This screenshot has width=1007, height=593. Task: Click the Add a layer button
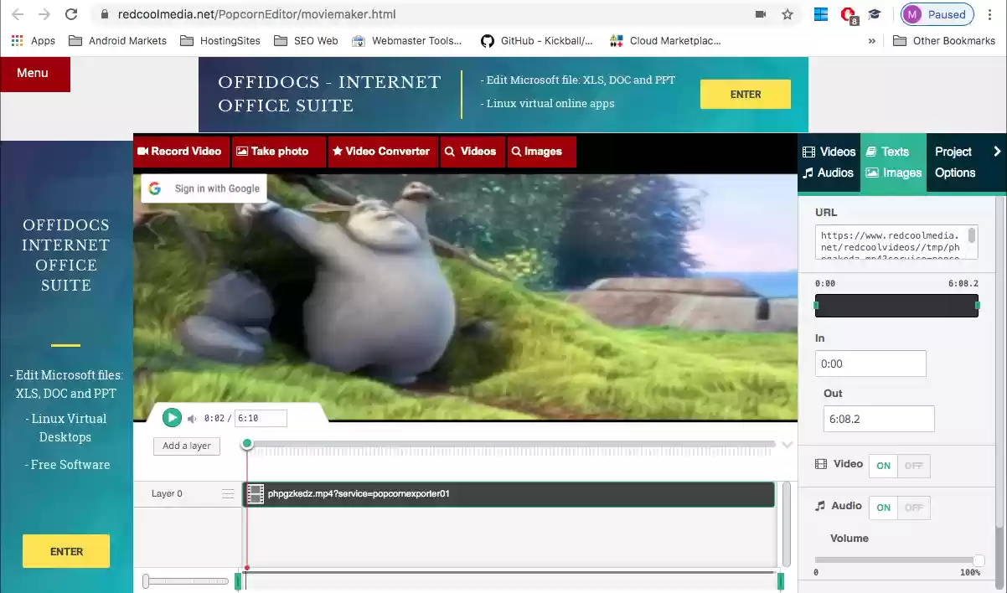click(186, 446)
